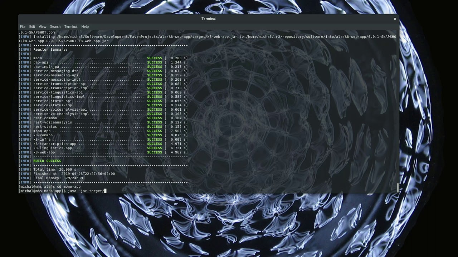
Task: Click the "java -jar target/" command line
Action: (86, 191)
